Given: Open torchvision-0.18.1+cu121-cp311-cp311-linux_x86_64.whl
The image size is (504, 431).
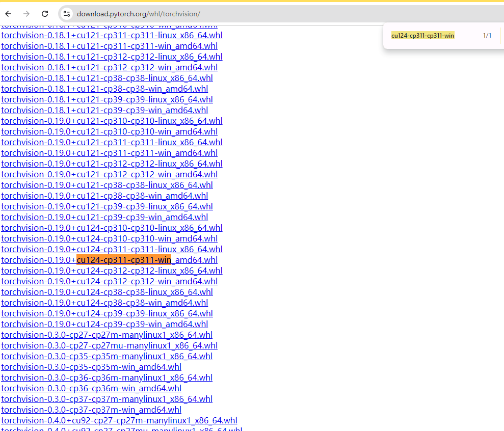Looking at the screenshot, I should (x=112, y=35).
